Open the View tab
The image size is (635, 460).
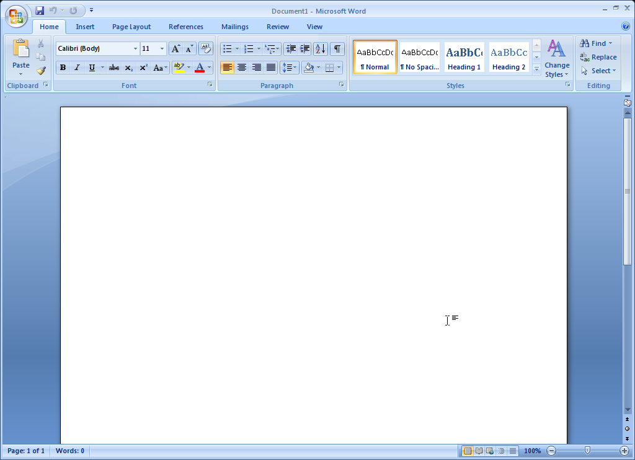pos(314,27)
